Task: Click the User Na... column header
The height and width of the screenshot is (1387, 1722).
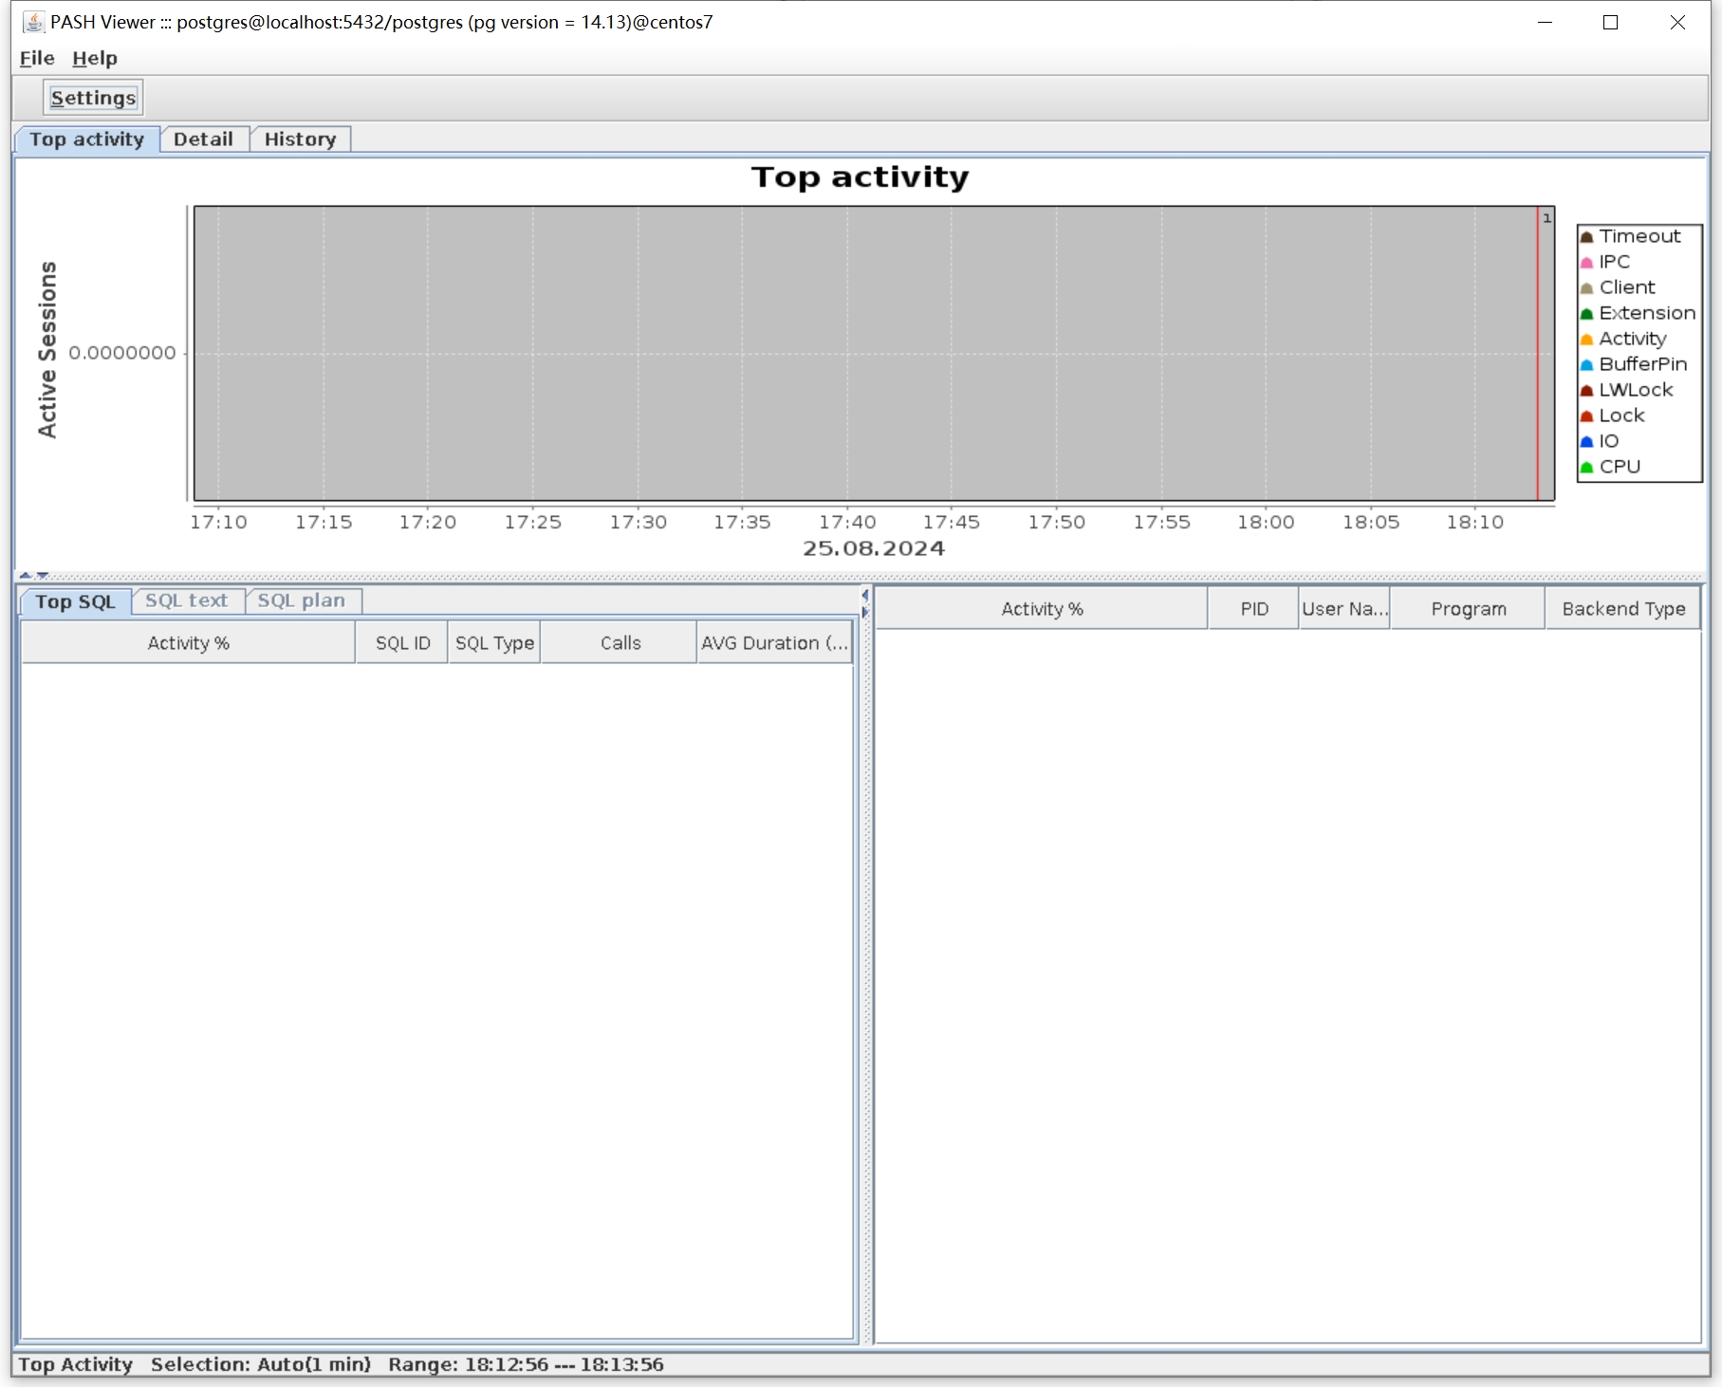Action: (1345, 609)
